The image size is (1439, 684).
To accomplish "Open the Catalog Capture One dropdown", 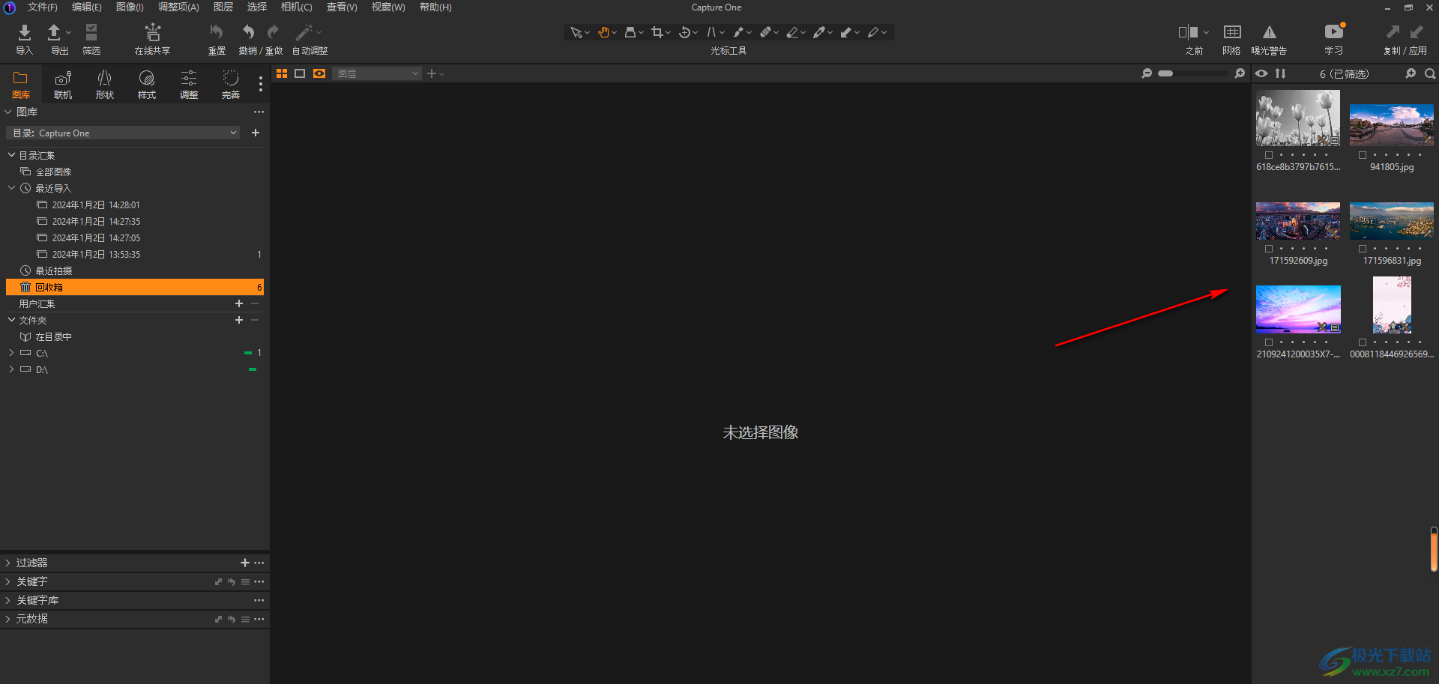I will (124, 133).
